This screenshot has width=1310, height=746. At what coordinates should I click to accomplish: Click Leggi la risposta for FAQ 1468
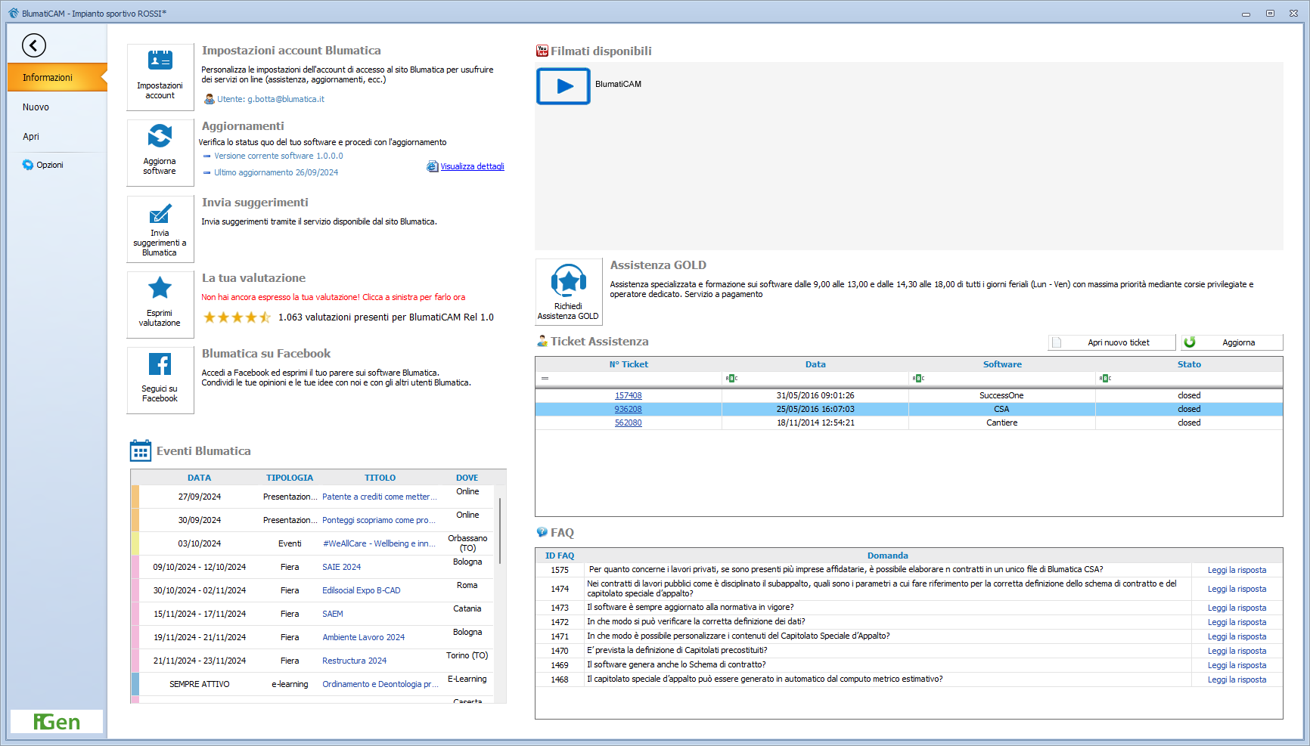coord(1237,679)
